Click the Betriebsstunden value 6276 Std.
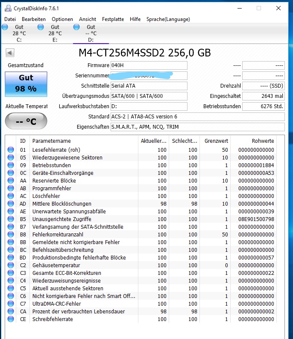 [264, 106]
